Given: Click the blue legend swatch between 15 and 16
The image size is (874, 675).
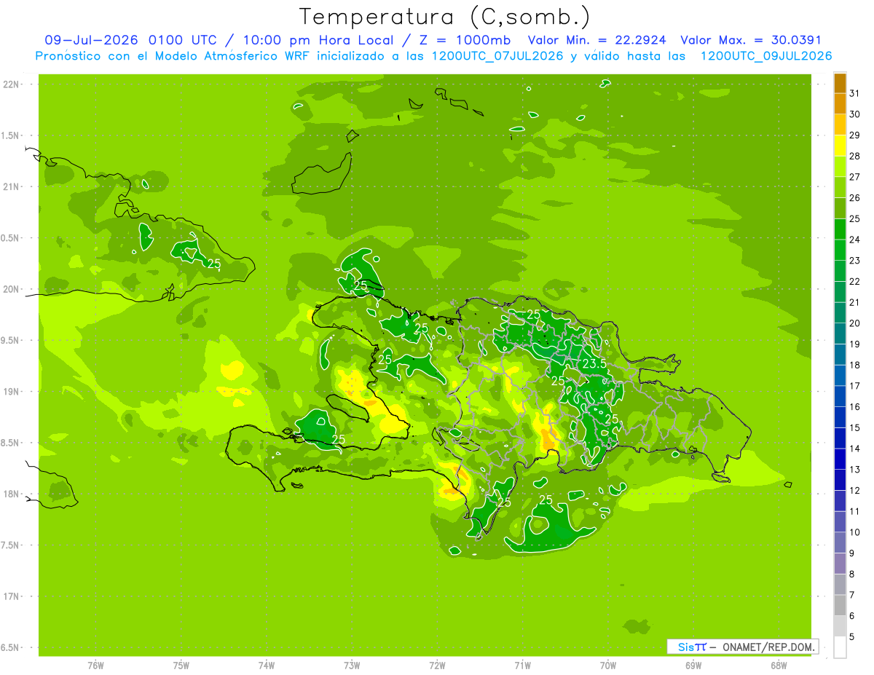Looking at the screenshot, I should tap(840, 417).
